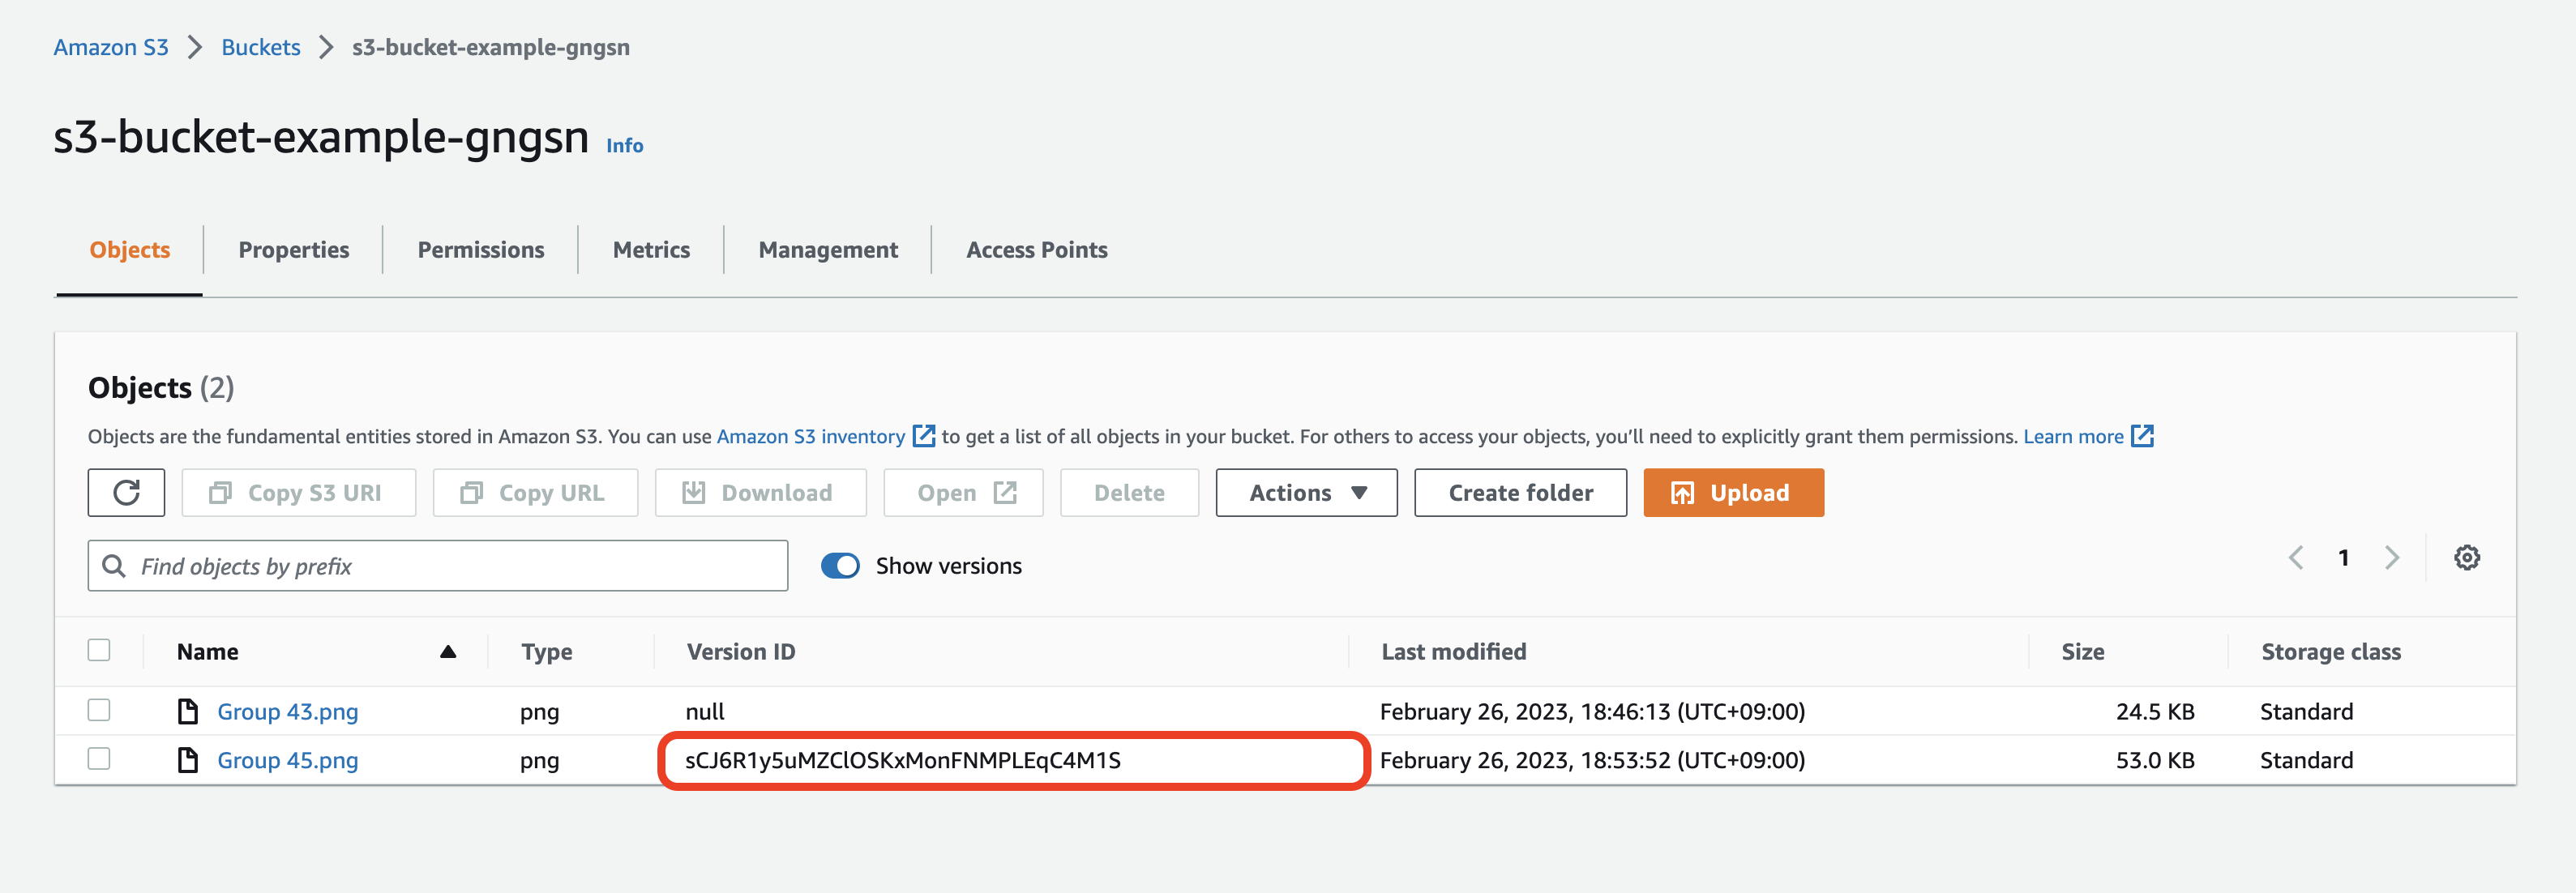Click the Storage class column header
2576x893 pixels.
(x=2331, y=652)
